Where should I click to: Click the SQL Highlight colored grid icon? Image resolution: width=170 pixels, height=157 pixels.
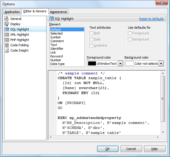[x=7, y=29]
